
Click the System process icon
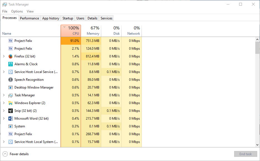[x=11, y=126]
